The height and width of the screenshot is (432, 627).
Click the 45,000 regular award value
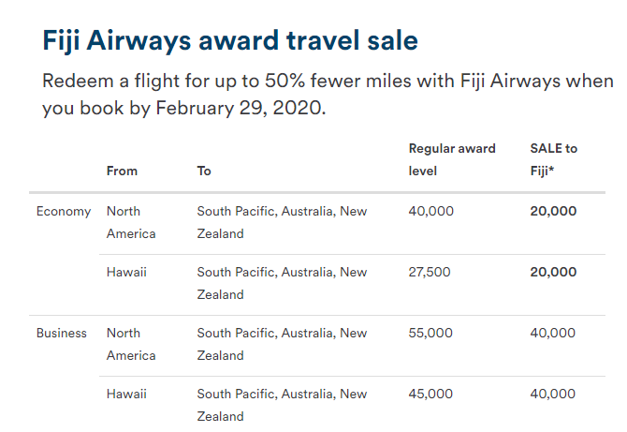click(430, 394)
